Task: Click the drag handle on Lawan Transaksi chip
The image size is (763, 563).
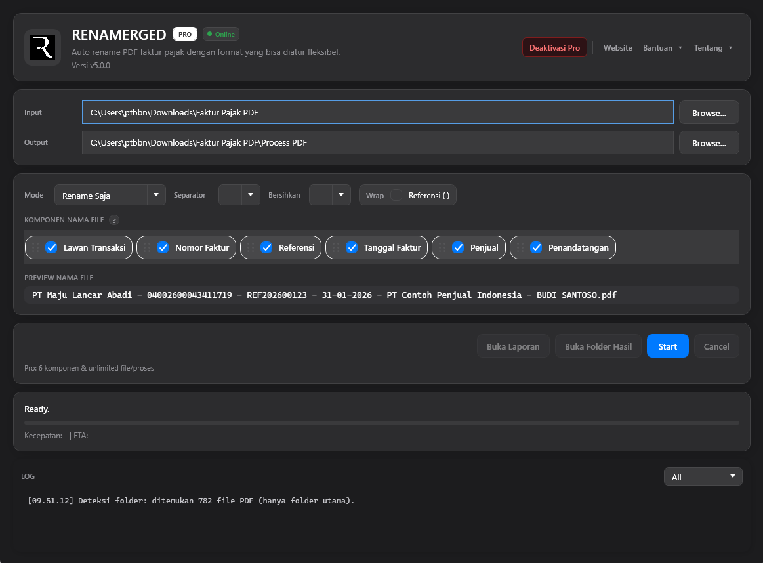Action: [35, 247]
